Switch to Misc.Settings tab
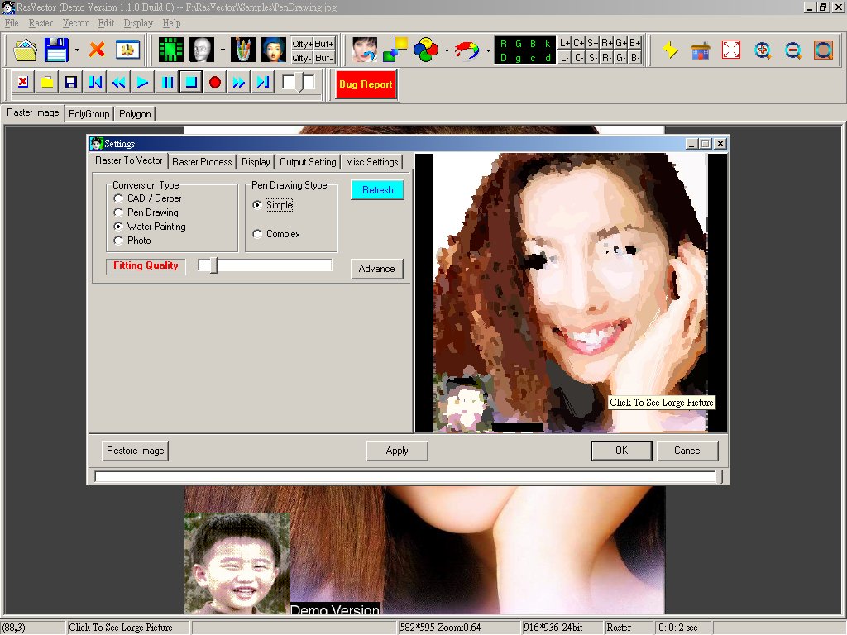 click(371, 162)
